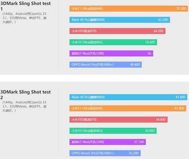Click the 25.200 score on OPPO bar
The height and width of the screenshot is (159, 189).
[x=134, y=153]
